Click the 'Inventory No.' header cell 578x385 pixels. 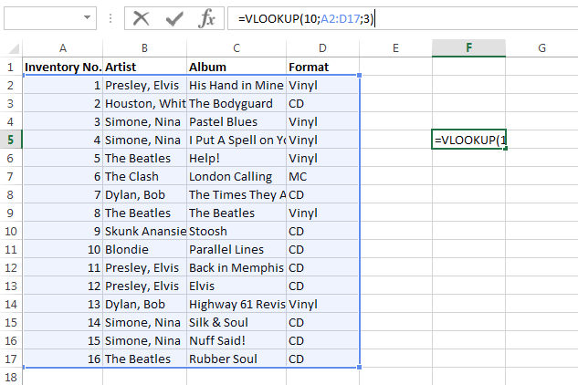tap(63, 67)
